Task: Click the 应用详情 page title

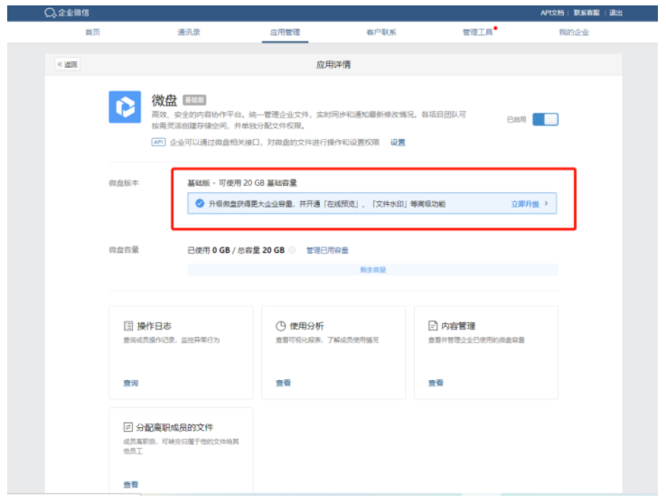Action: 333,64
